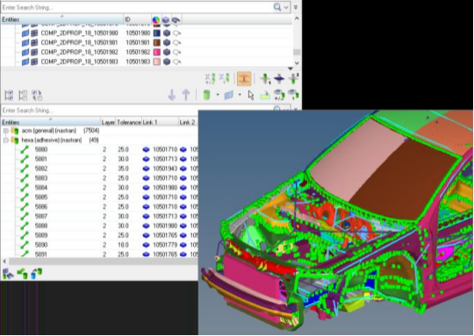
Task: Click the reverse selection checkboxes icon
Action: 37,95
